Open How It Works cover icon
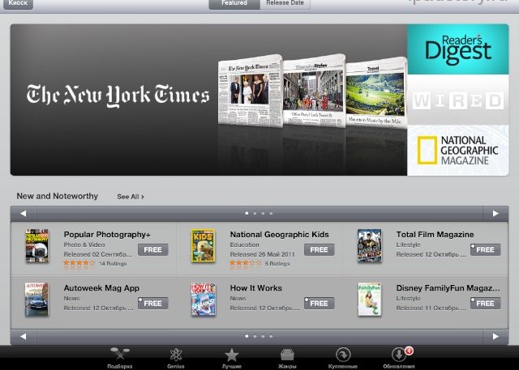Viewport: 519px width, 370px height. (x=204, y=300)
